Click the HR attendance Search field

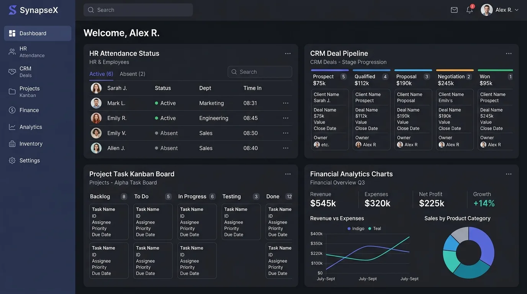[260, 72]
